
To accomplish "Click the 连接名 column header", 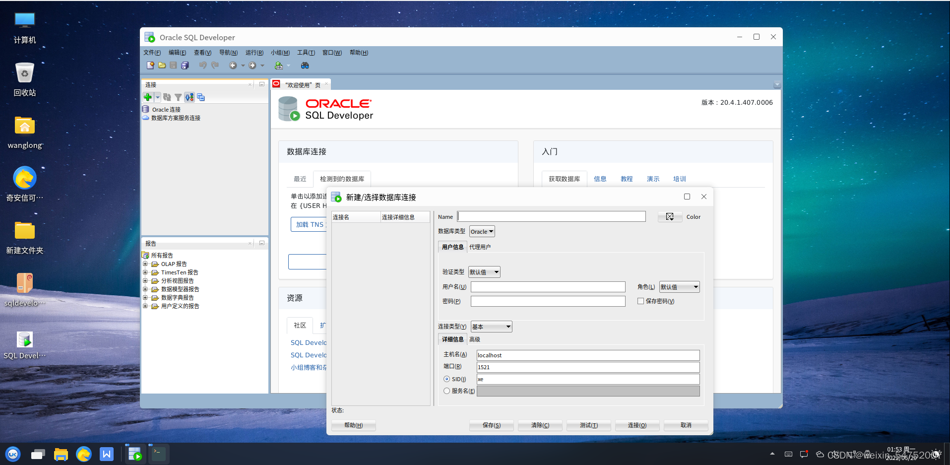I will 356,217.
